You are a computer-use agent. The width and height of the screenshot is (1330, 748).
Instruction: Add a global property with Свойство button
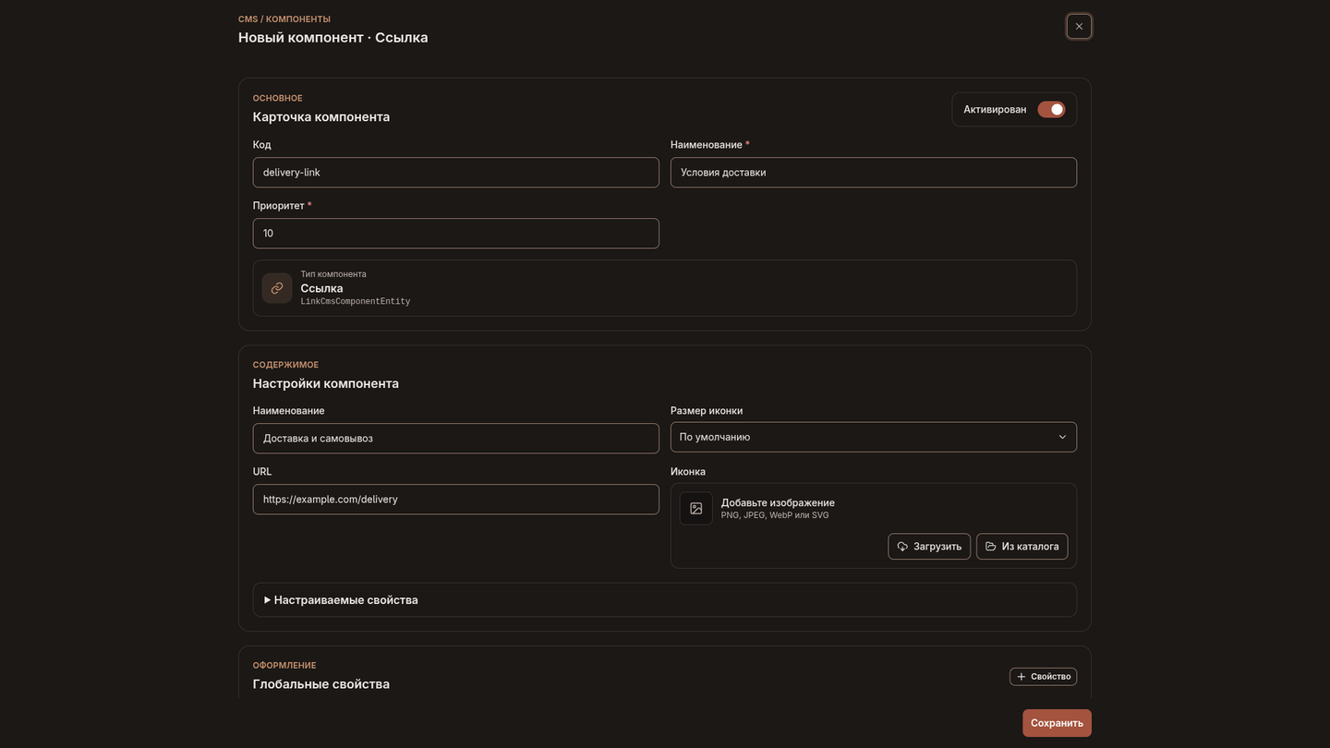(x=1044, y=677)
